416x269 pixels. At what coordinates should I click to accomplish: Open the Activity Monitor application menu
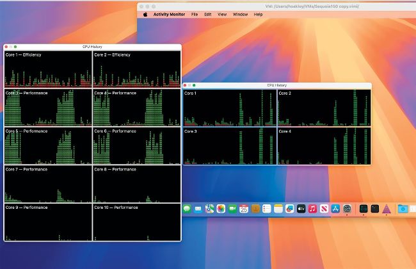[x=169, y=14]
